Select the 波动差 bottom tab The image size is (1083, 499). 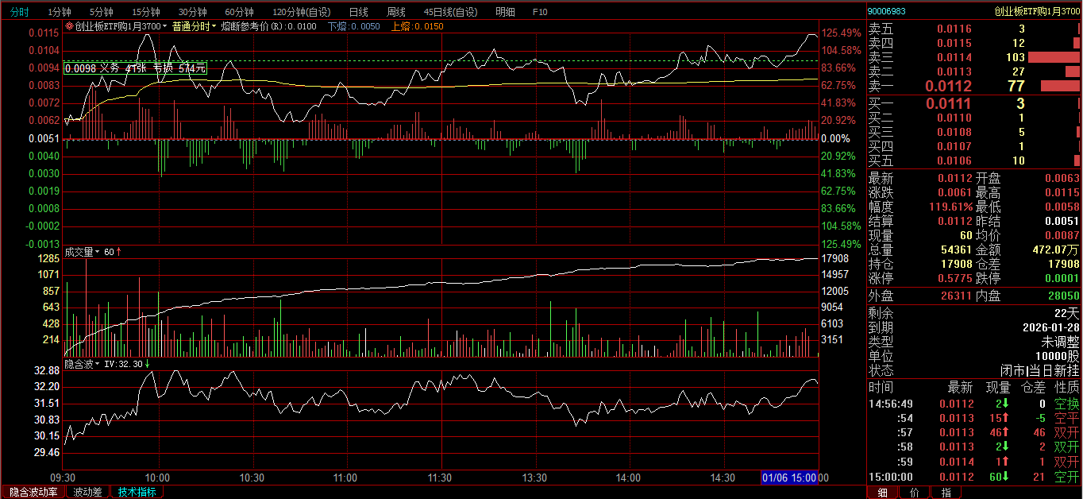(x=87, y=492)
